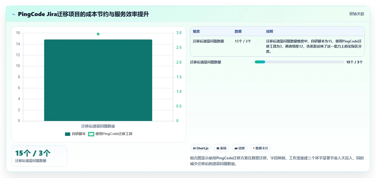
Task: Click the 15个 / 3个 cell in the table
Action: click(243, 41)
